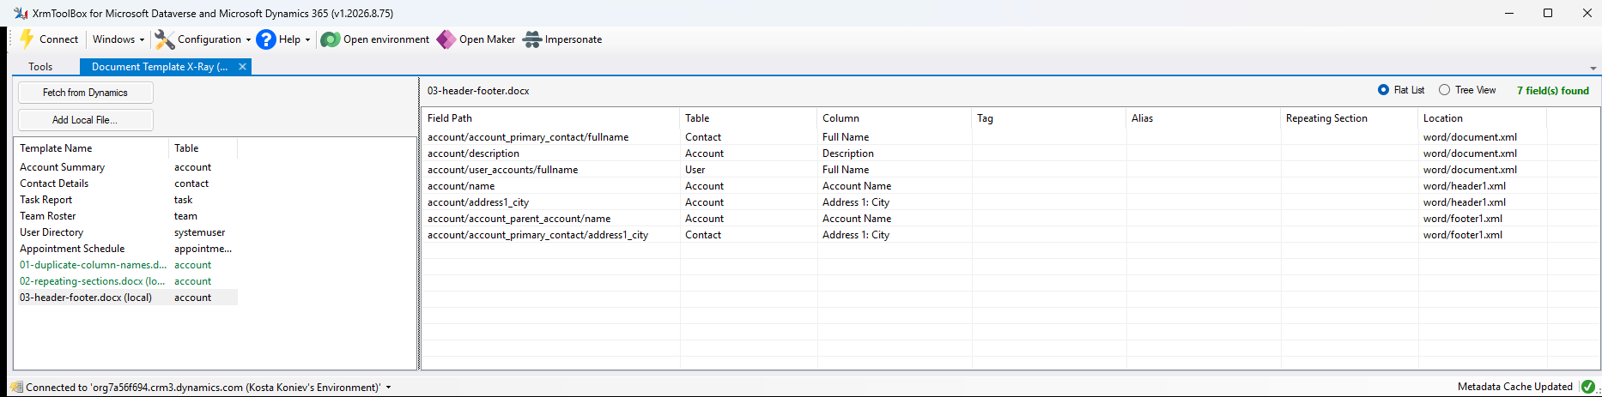Click the Description column cell
The width and height of the screenshot is (1602, 397).
(848, 153)
